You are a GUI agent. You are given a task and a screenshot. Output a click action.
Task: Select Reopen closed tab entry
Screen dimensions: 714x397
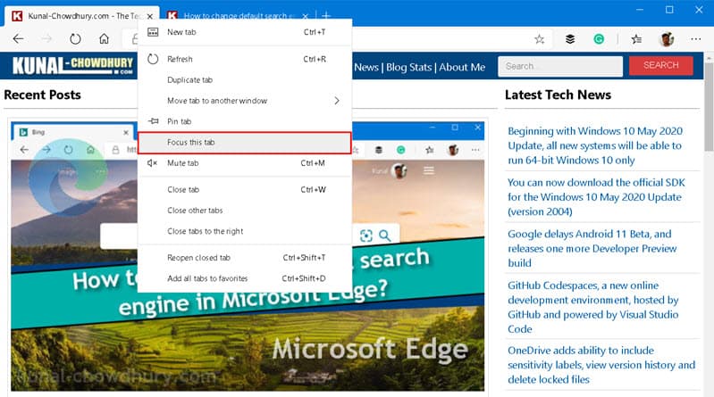pos(245,258)
